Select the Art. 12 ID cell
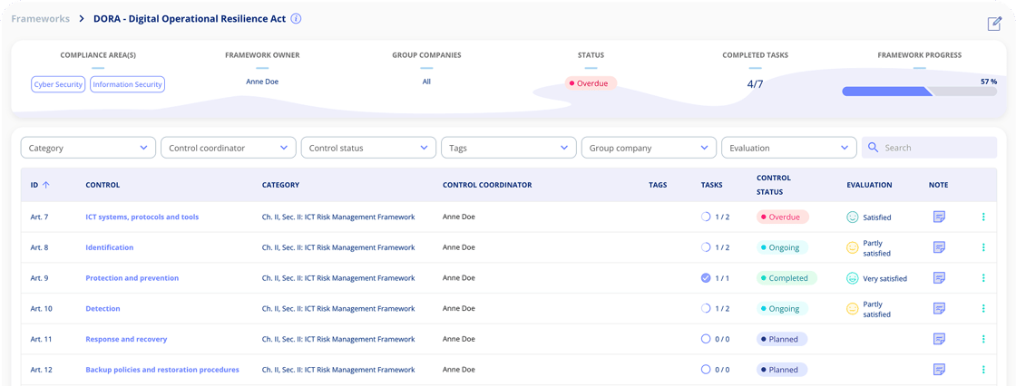 click(42, 369)
